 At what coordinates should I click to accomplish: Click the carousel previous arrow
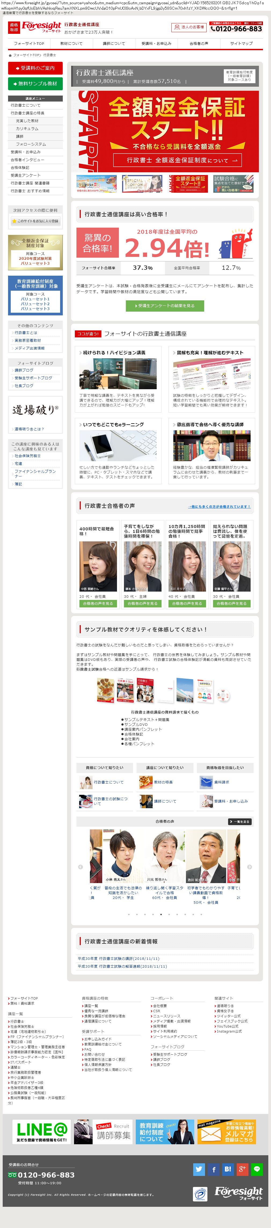pyautogui.click(x=80, y=867)
